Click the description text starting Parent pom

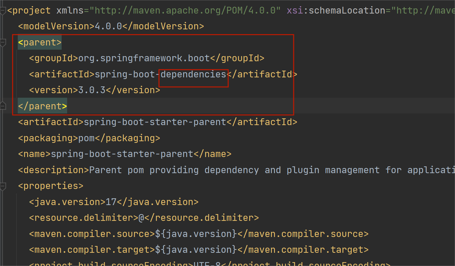[272, 170]
